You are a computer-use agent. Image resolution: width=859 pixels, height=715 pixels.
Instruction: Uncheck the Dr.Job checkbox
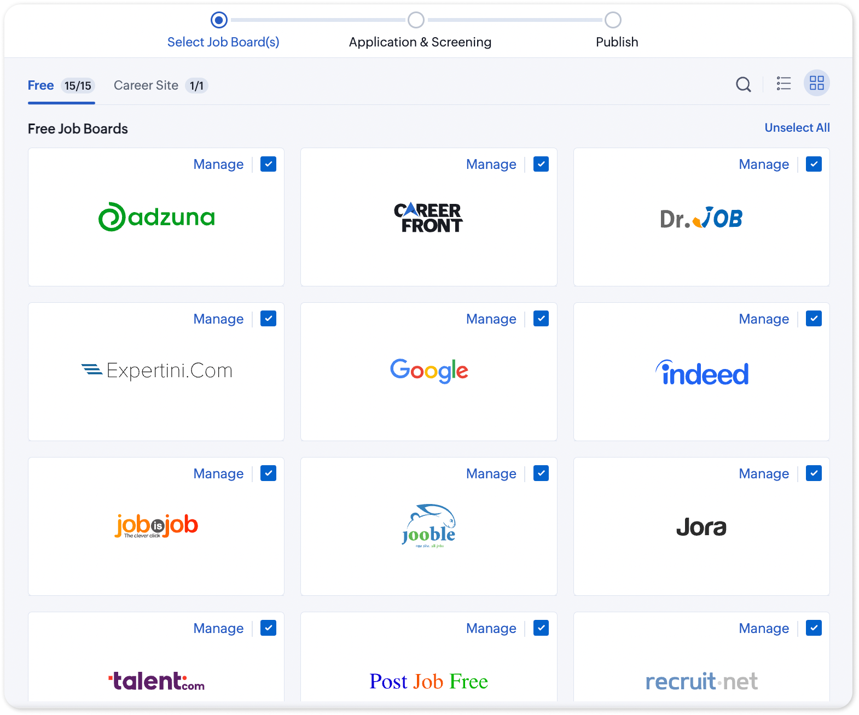tap(814, 164)
